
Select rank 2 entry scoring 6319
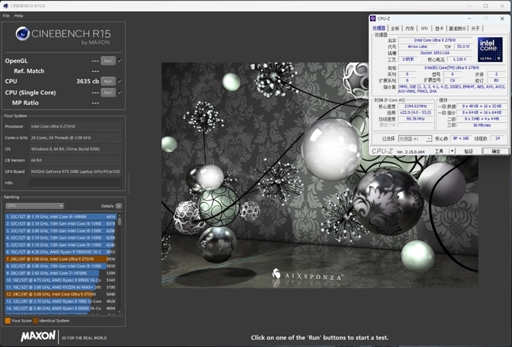click(x=61, y=224)
